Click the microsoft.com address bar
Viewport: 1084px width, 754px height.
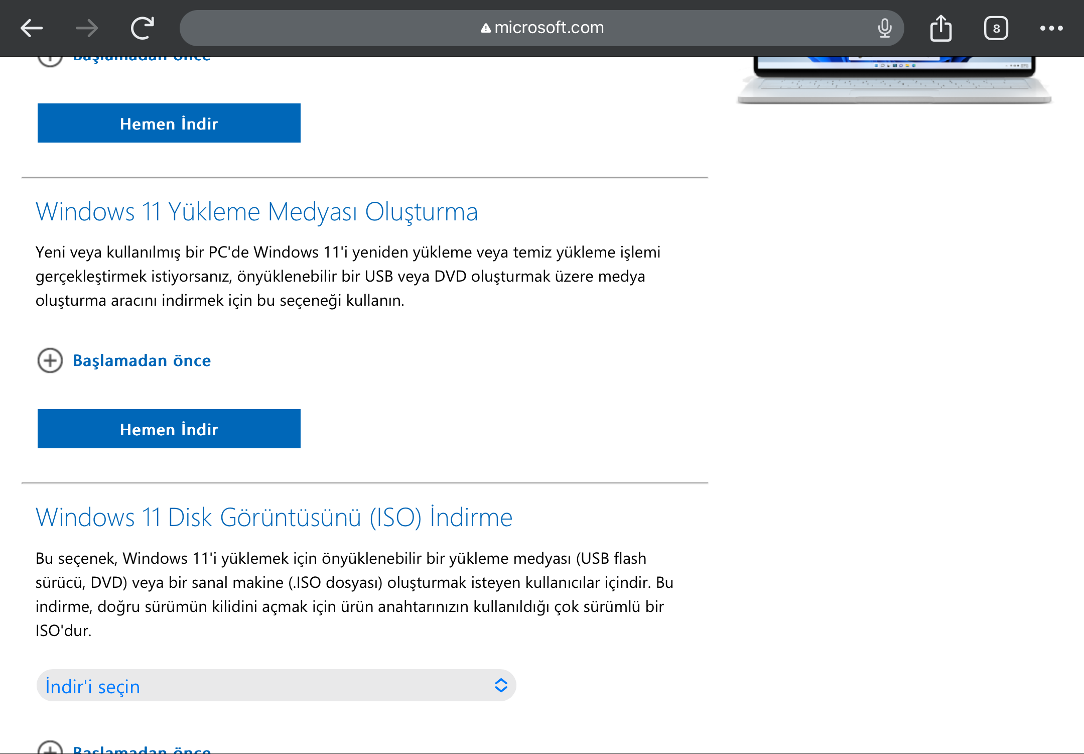[x=549, y=28]
